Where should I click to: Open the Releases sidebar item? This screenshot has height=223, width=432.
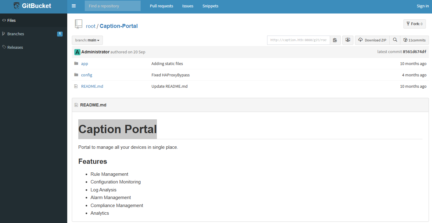[x=15, y=47]
